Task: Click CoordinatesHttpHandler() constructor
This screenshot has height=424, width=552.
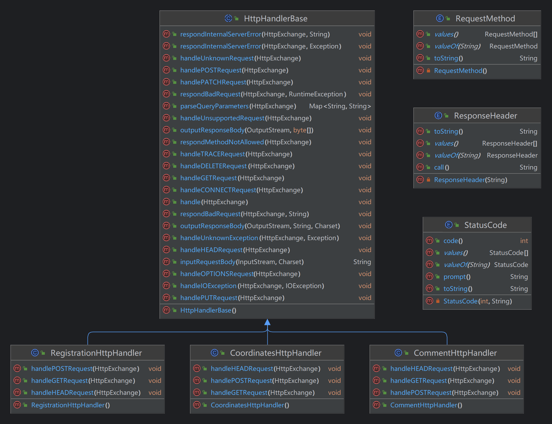Action: (x=250, y=405)
